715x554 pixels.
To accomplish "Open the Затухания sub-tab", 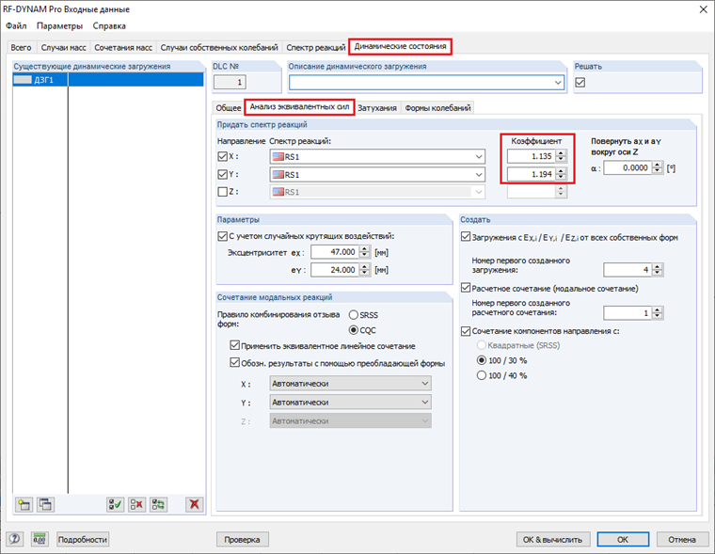I will pyautogui.click(x=377, y=107).
